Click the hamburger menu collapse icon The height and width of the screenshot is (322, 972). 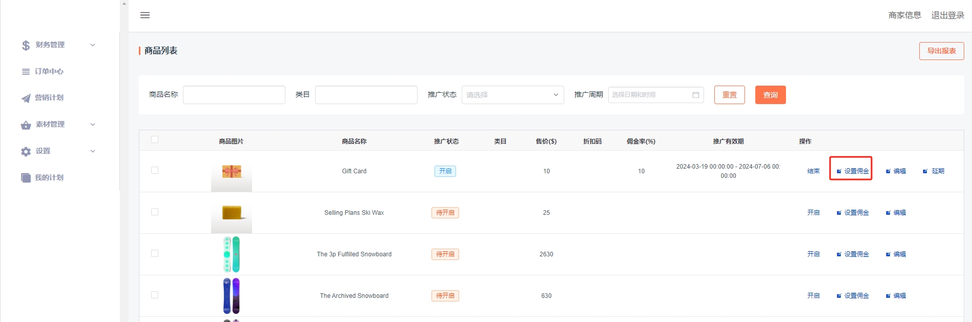[145, 15]
